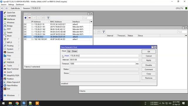Open Switch in sidebar
Viewport: 188px width, 106px height.
(x=9, y=32)
